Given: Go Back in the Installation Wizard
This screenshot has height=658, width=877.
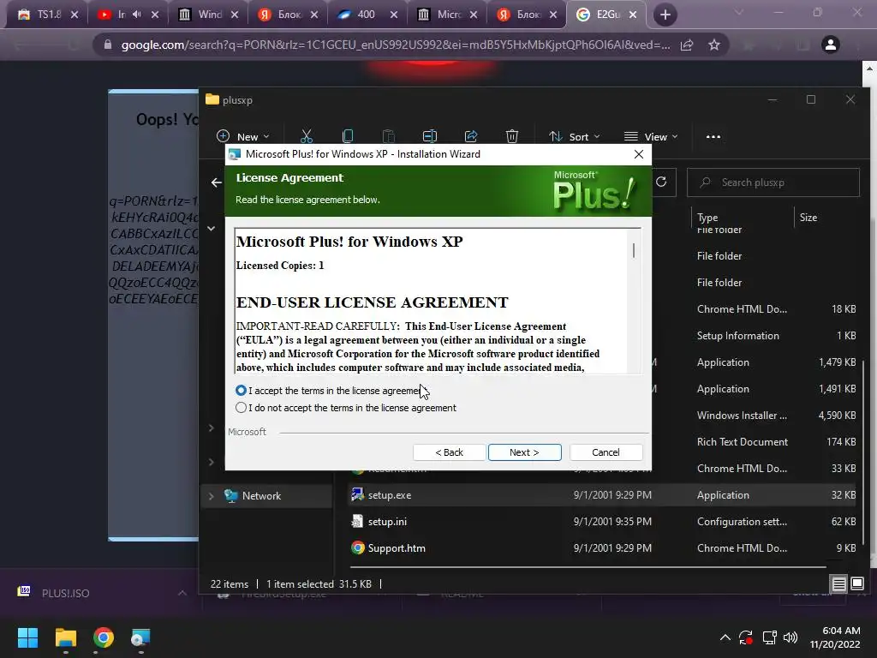Looking at the screenshot, I should (x=449, y=452).
